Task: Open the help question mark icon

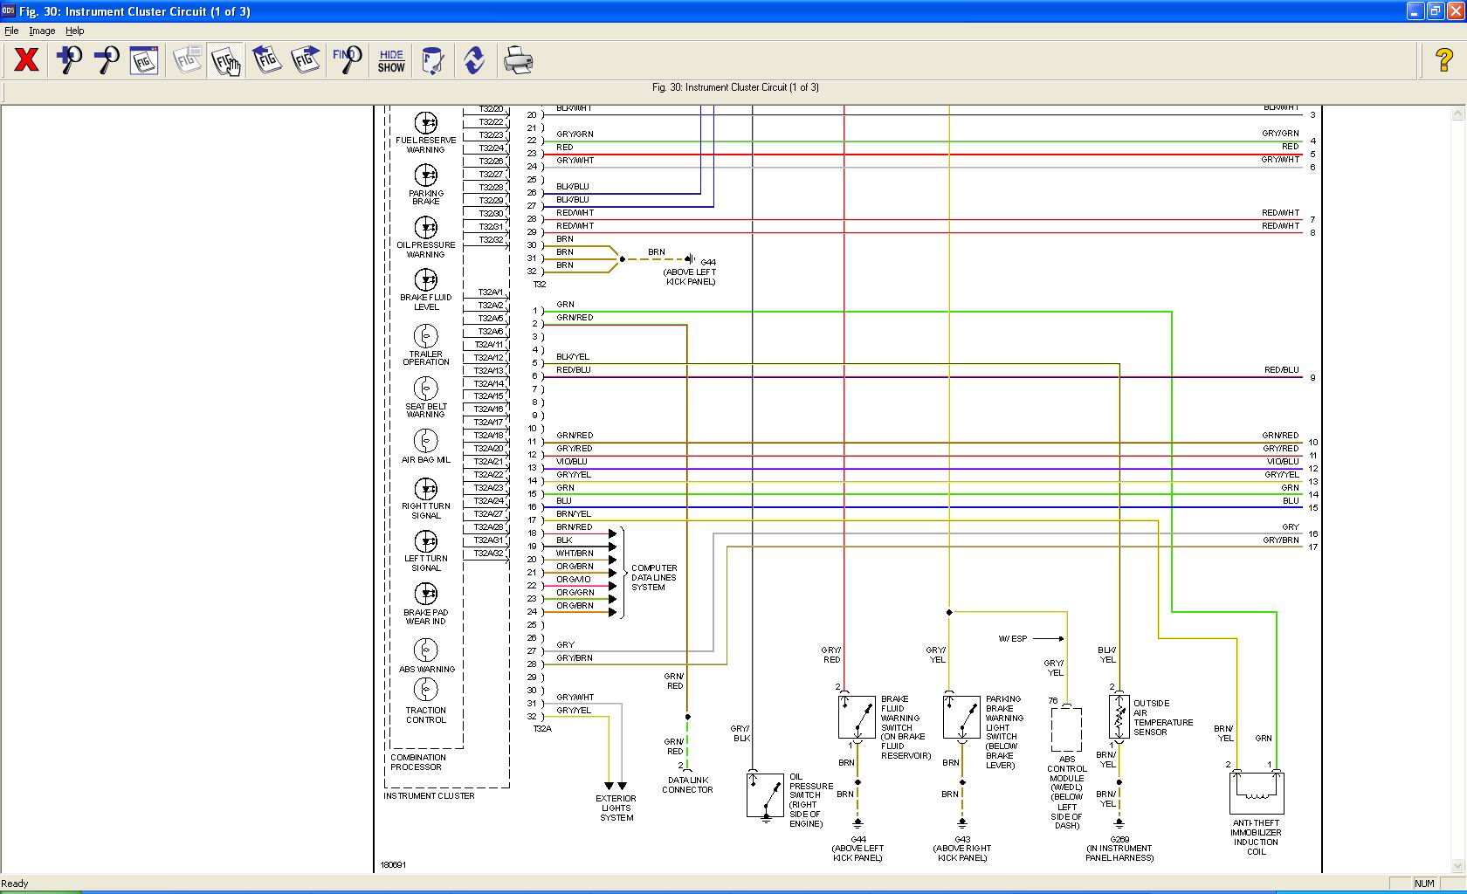Action: click(x=1444, y=60)
